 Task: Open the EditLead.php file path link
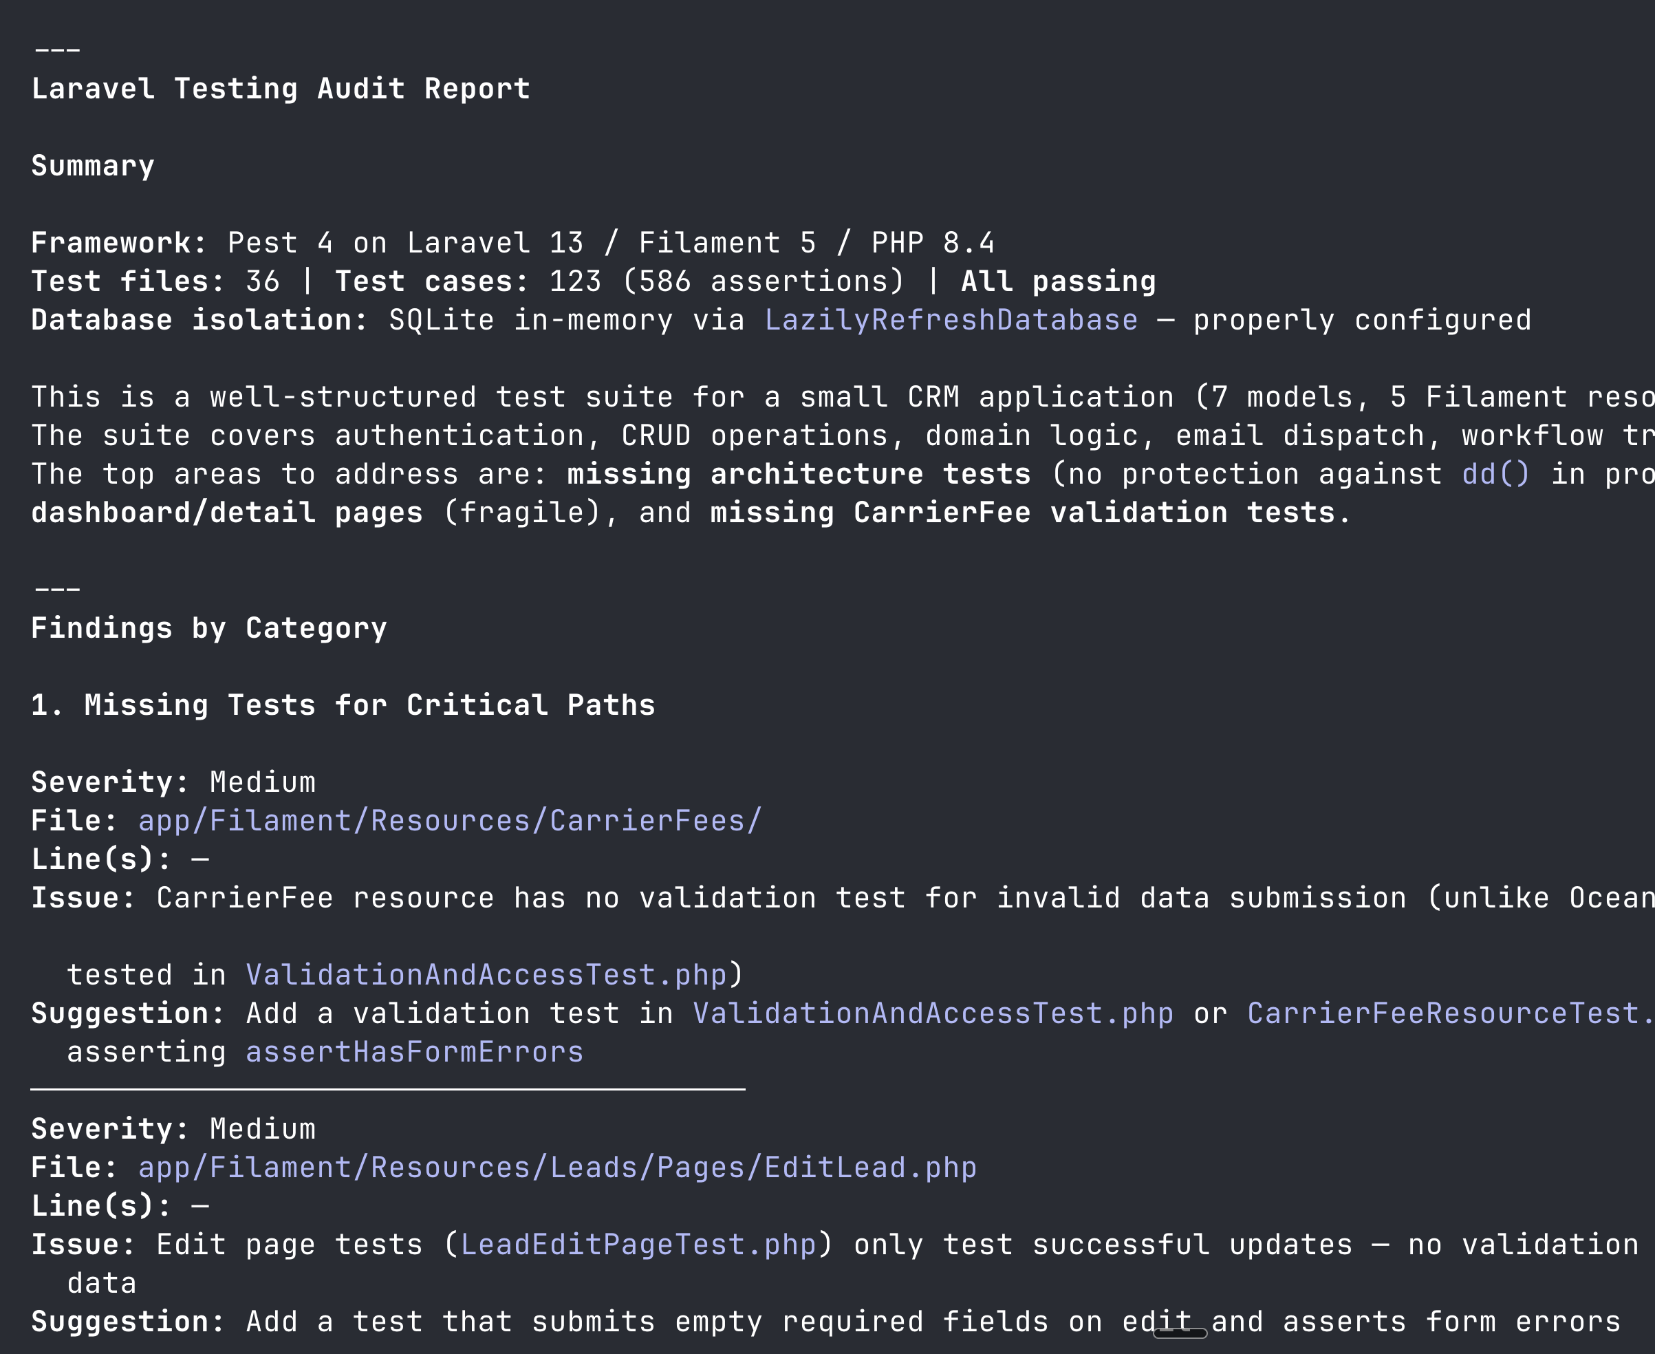click(557, 1168)
